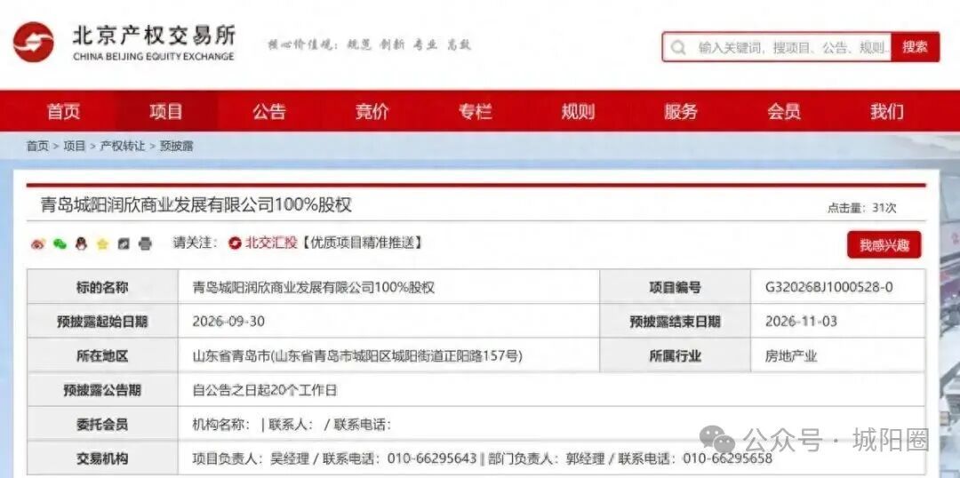Click the red 北交汇投 logo icon
The image size is (960, 478).
[235, 243]
